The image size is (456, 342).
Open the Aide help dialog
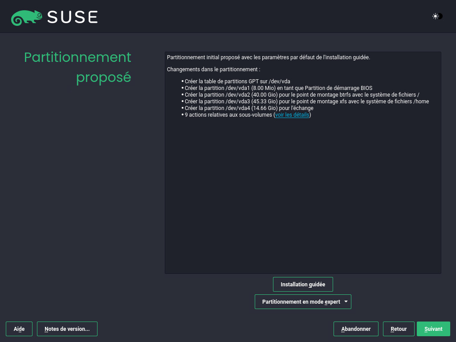click(19, 329)
